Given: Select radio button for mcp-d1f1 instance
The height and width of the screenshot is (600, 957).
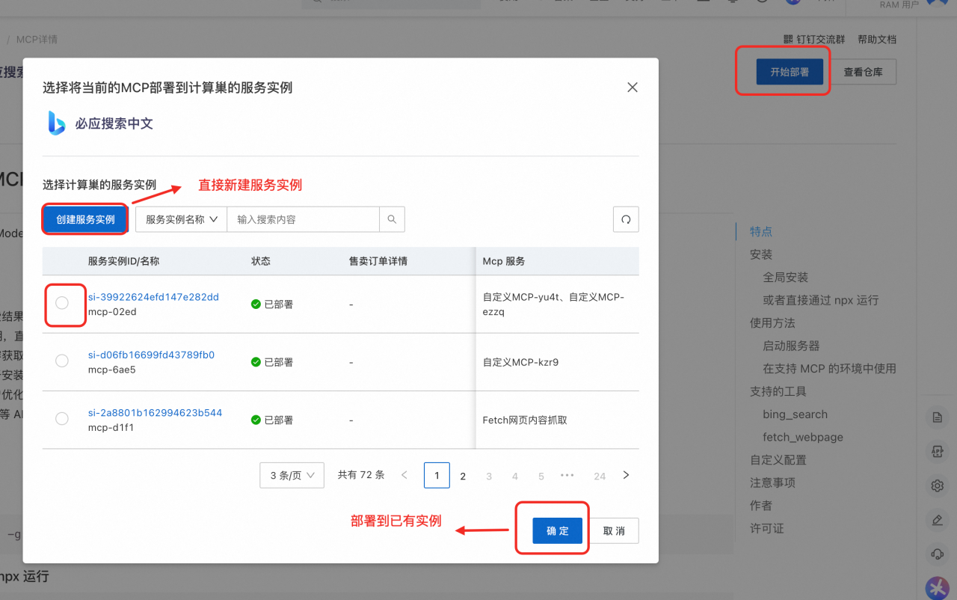Looking at the screenshot, I should 62,419.
